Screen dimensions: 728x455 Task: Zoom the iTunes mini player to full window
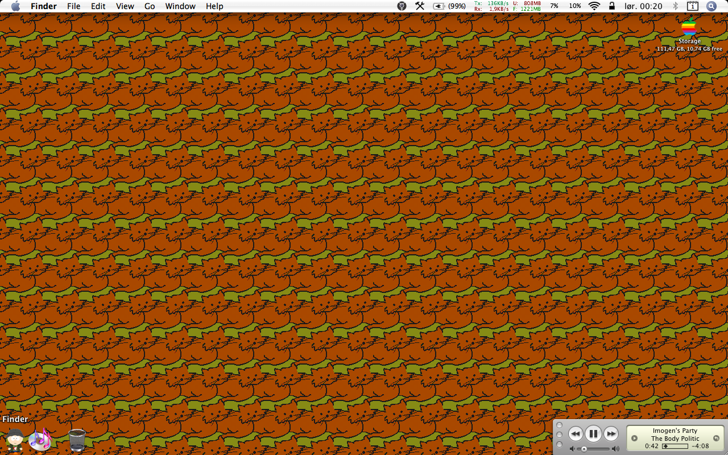point(559,445)
